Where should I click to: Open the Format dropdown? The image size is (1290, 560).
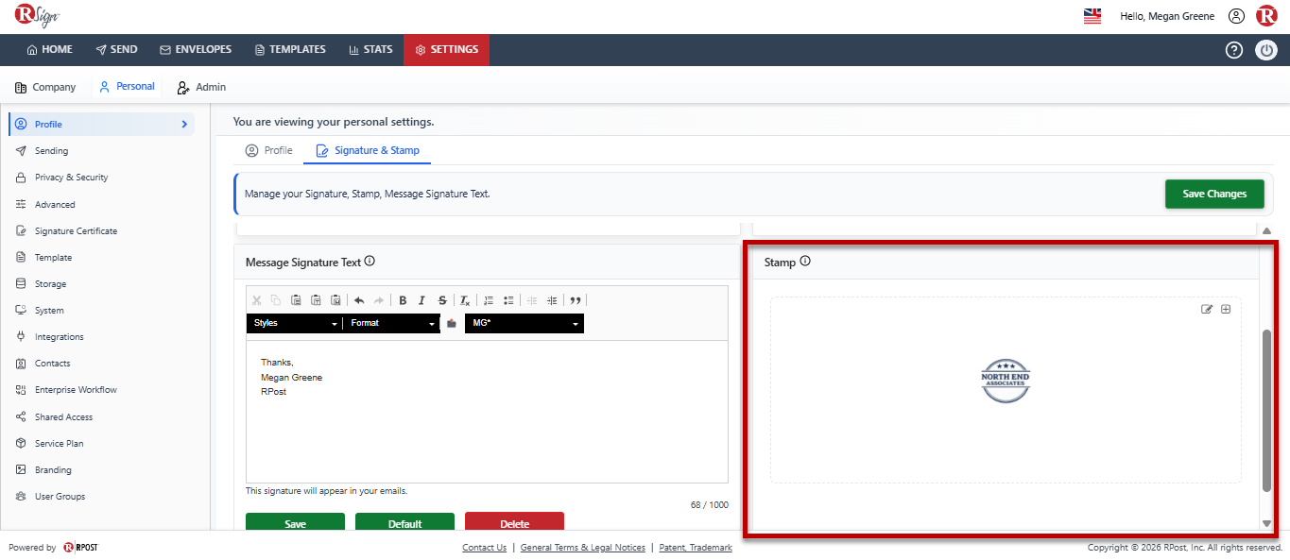pos(392,323)
